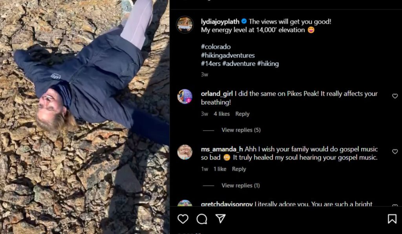The width and height of the screenshot is (402, 234).
Task: Share the post via paper plane icon
Action: click(x=221, y=219)
